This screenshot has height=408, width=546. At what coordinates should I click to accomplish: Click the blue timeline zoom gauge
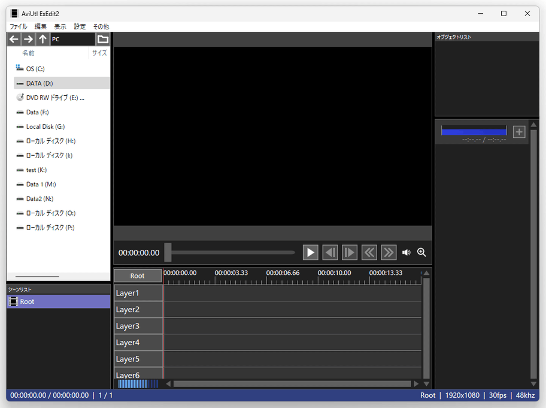[x=138, y=383]
